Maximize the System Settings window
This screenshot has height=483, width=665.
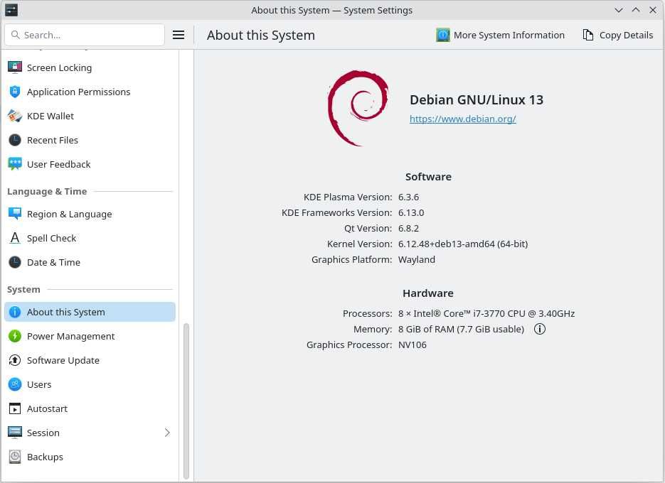click(636, 10)
